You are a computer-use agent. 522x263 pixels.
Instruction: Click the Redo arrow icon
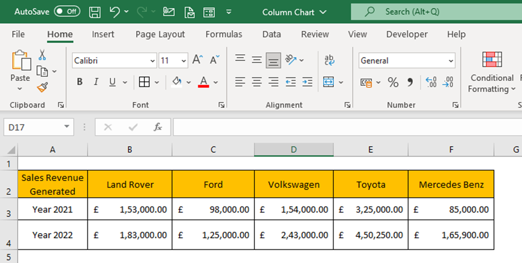[x=142, y=12]
